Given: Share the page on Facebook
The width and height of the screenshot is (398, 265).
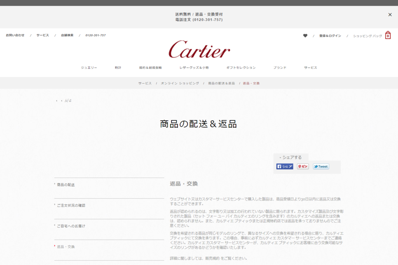Looking at the screenshot, I should pyautogui.click(x=285, y=166).
